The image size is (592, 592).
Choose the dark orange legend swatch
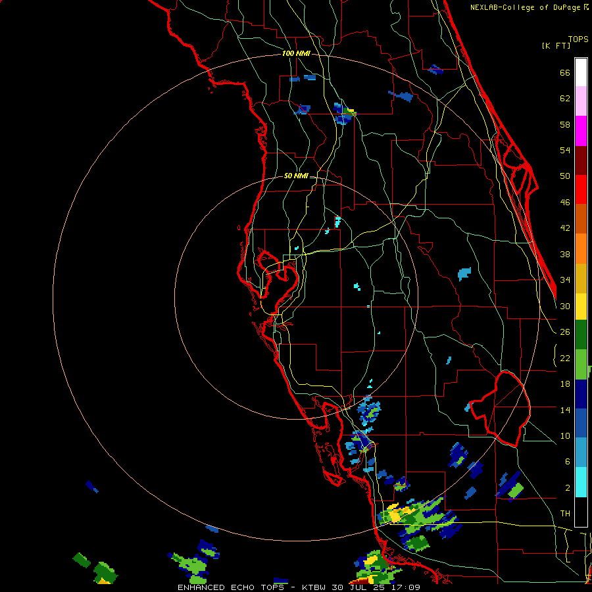[x=581, y=219]
